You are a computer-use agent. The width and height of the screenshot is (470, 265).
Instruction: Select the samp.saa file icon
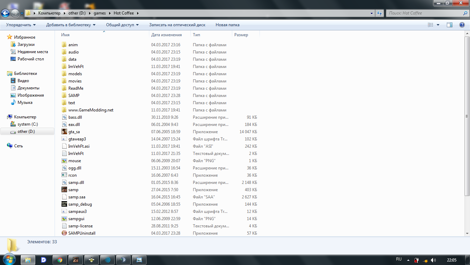64,197
